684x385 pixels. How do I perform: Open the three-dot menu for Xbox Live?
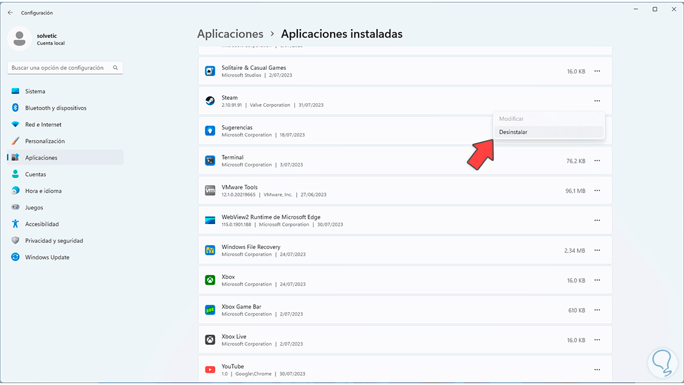[x=597, y=339]
